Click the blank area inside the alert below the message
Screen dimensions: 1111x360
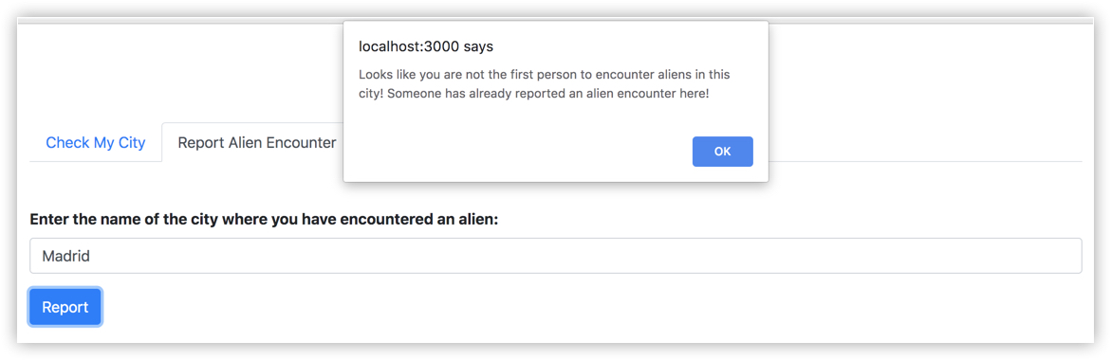click(517, 141)
